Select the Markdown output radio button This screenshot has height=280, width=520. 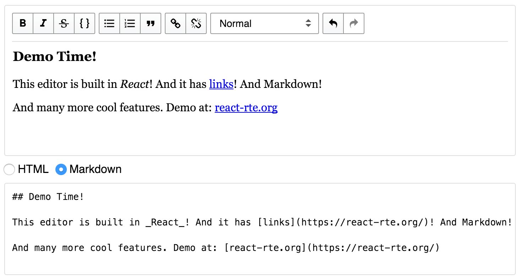point(61,169)
